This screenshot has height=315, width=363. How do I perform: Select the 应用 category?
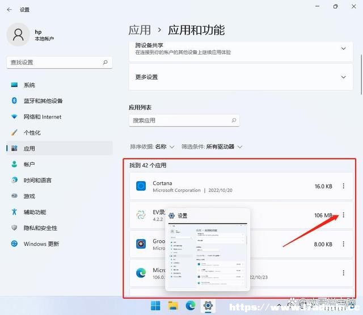(x=60, y=148)
